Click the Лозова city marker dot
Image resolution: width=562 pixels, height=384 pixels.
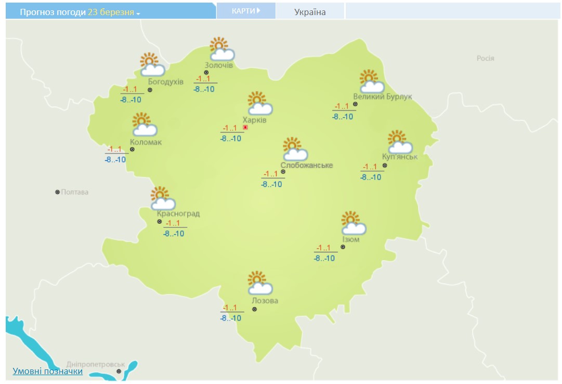[x=254, y=310]
